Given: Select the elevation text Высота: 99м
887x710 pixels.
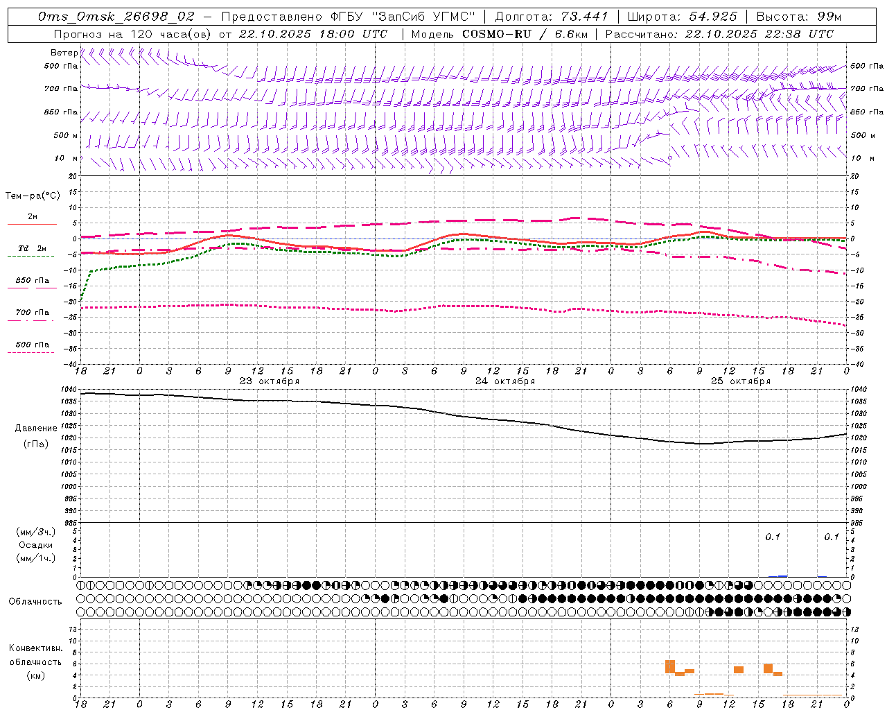Looking at the screenshot, I should click(799, 17).
